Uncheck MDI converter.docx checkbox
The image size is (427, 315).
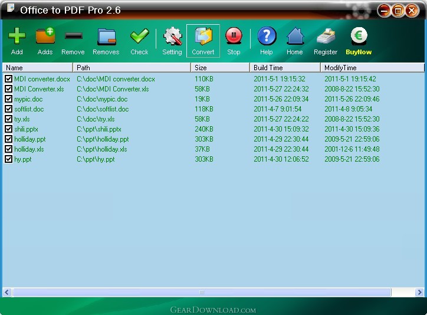(x=8, y=79)
